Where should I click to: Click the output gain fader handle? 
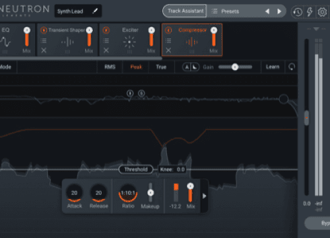tap(306, 118)
